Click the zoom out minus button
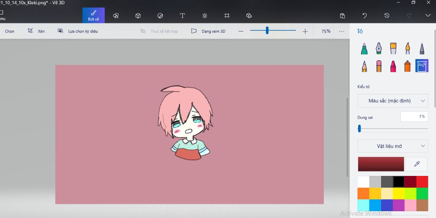436x218 pixels. pyautogui.click(x=241, y=31)
